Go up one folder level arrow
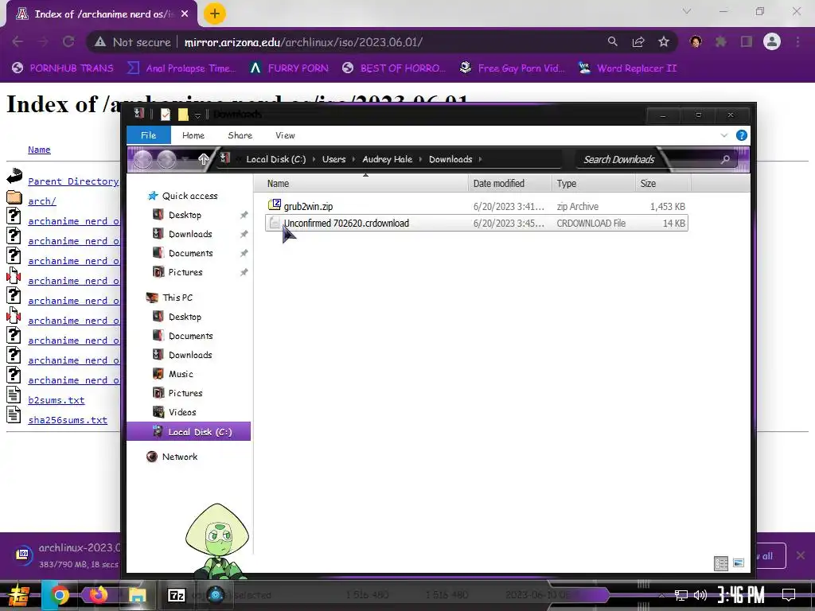The width and height of the screenshot is (815, 611). (203, 159)
